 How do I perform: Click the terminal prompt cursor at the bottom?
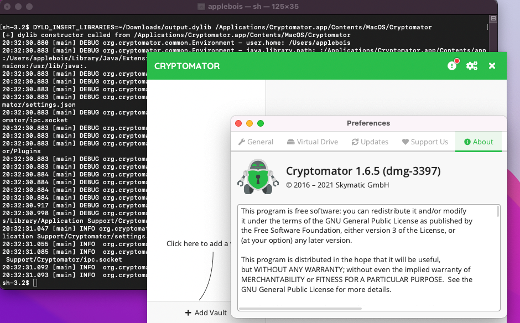tap(35, 283)
